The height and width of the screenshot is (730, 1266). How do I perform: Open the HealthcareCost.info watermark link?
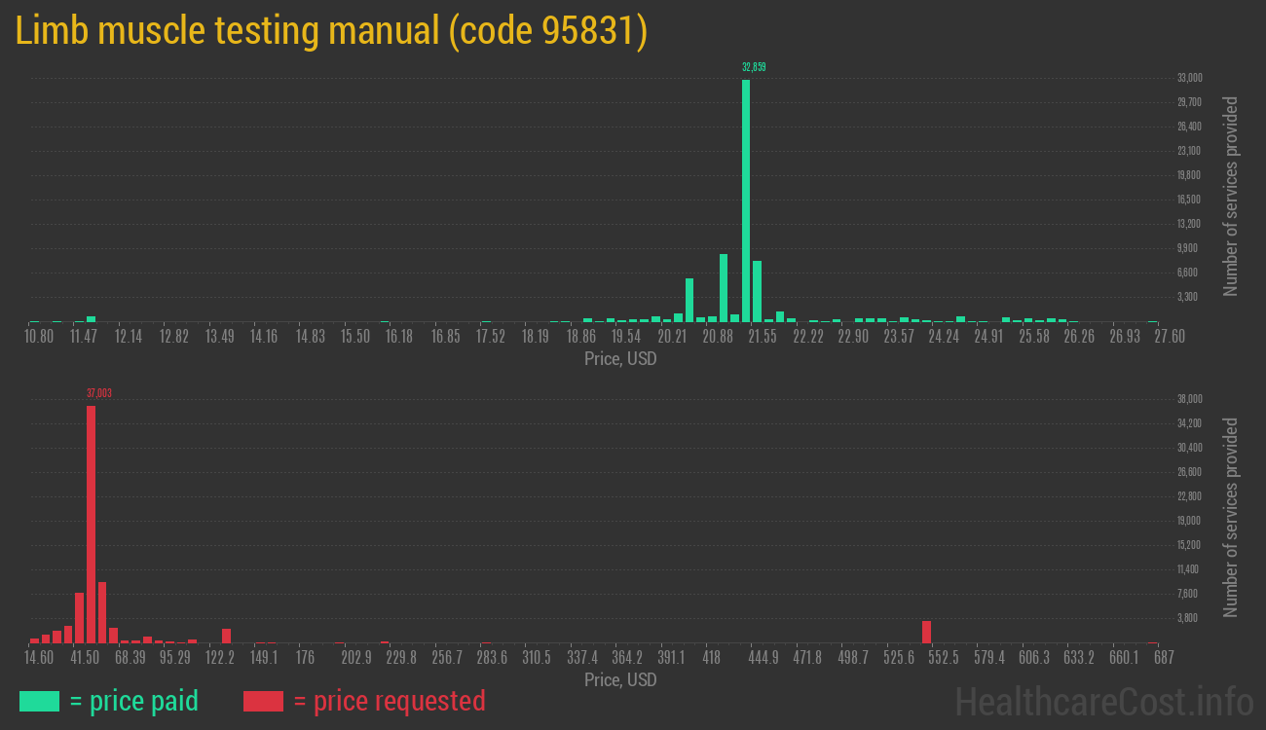(1103, 701)
